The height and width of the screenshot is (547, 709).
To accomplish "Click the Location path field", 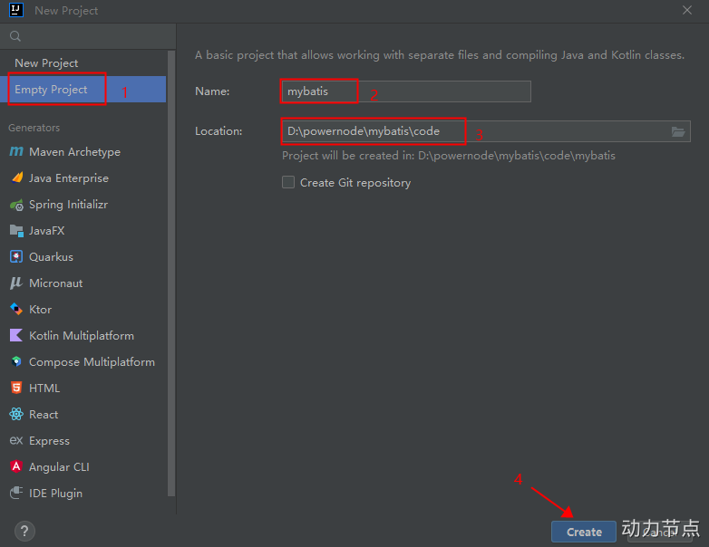I will click(x=471, y=131).
